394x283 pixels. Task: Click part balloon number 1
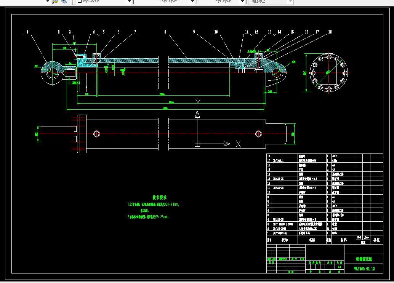(27, 32)
